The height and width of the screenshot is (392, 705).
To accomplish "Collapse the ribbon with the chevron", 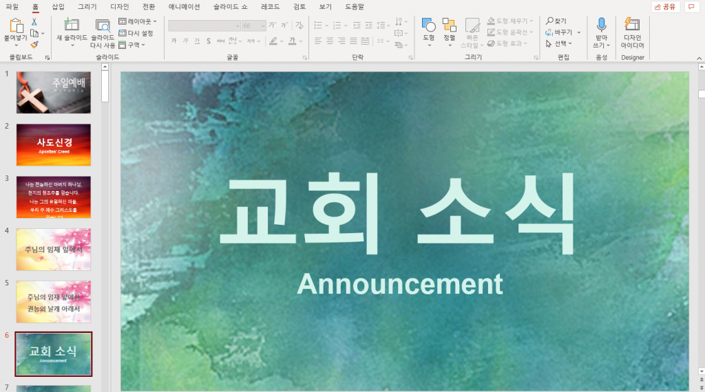I will [x=699, y=58].
